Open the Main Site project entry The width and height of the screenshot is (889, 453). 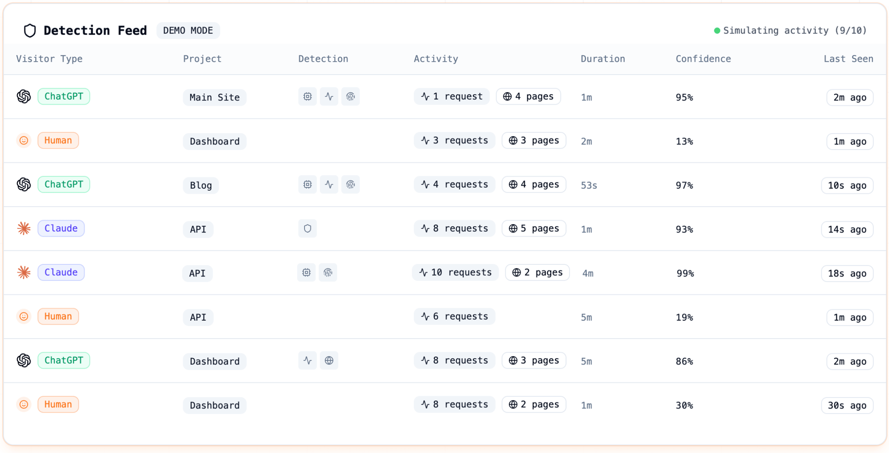point(214,97)
